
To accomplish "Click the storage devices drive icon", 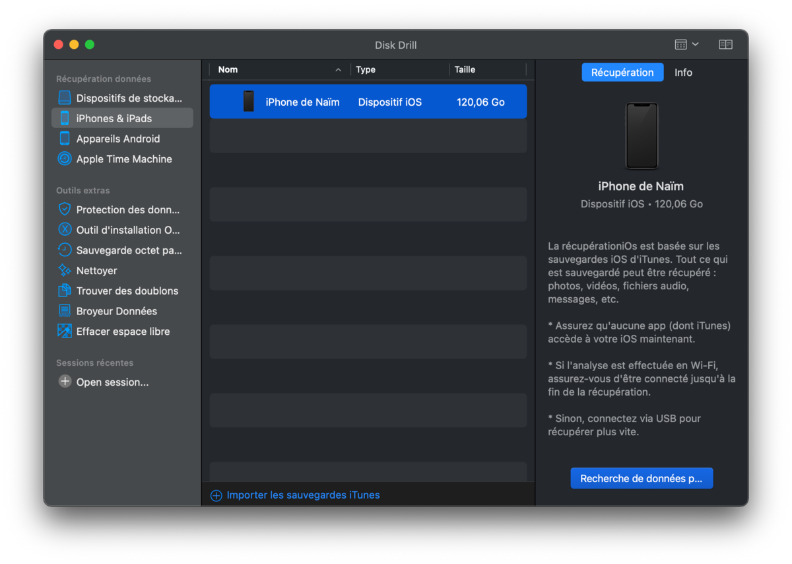I will [x=65, y=98].
